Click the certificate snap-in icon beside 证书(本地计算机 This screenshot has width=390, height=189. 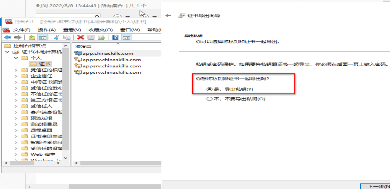click(x=16, y=52)
